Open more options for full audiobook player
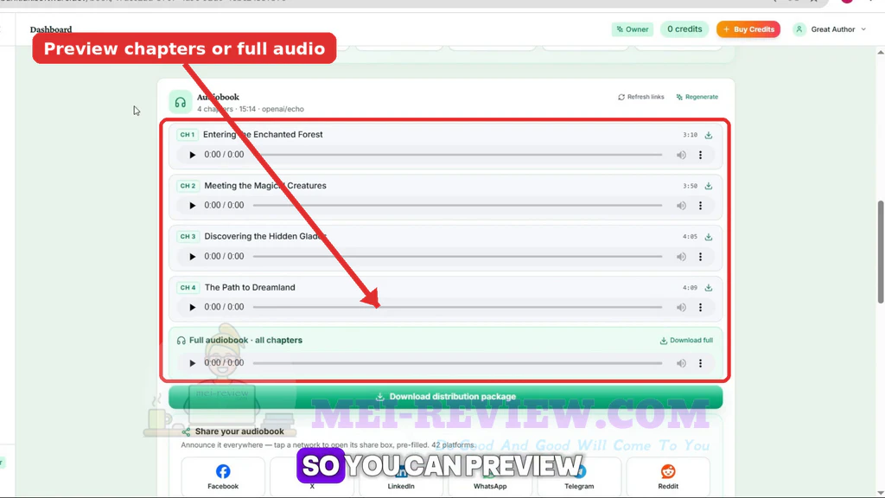The height and width of the screenshot is (498, 885). click(x=700, y=363)
